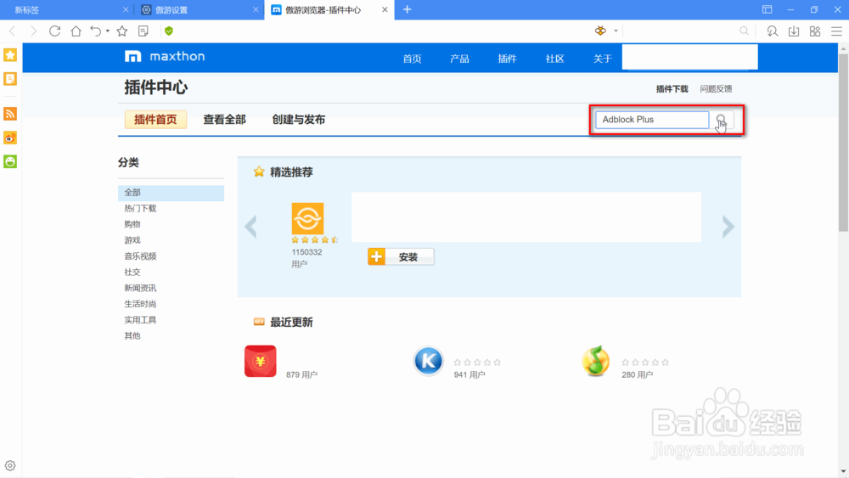The width and height of the screenshot is (849, 478).
Task: Open the resource sniffer toolbar icon
Action: pos(773,31)
